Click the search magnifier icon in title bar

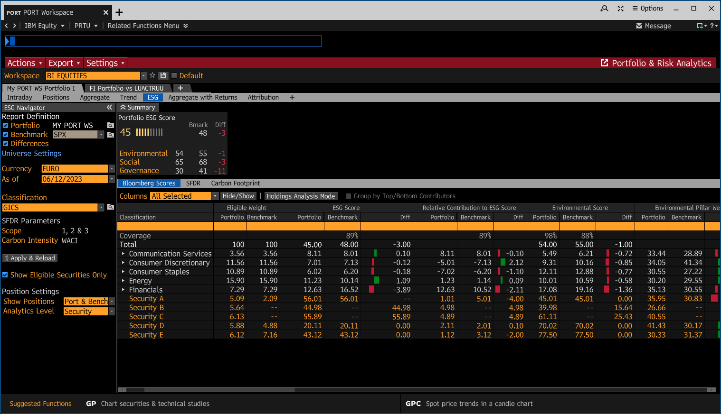tap(604, 9)
